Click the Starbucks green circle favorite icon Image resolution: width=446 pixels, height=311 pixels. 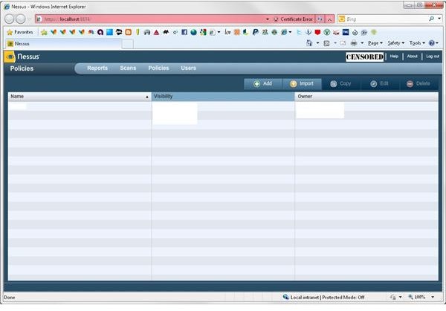click(x=274, y=32)
